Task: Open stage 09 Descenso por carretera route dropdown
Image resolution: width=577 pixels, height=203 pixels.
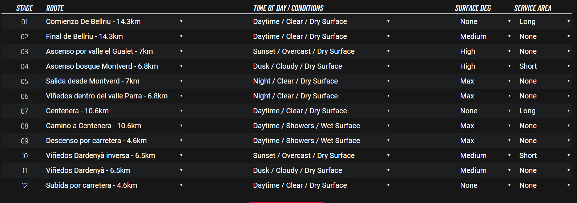Action: [114, 141]
